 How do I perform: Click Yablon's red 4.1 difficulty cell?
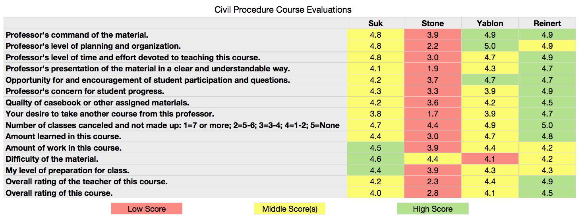(x=490, y=159)
